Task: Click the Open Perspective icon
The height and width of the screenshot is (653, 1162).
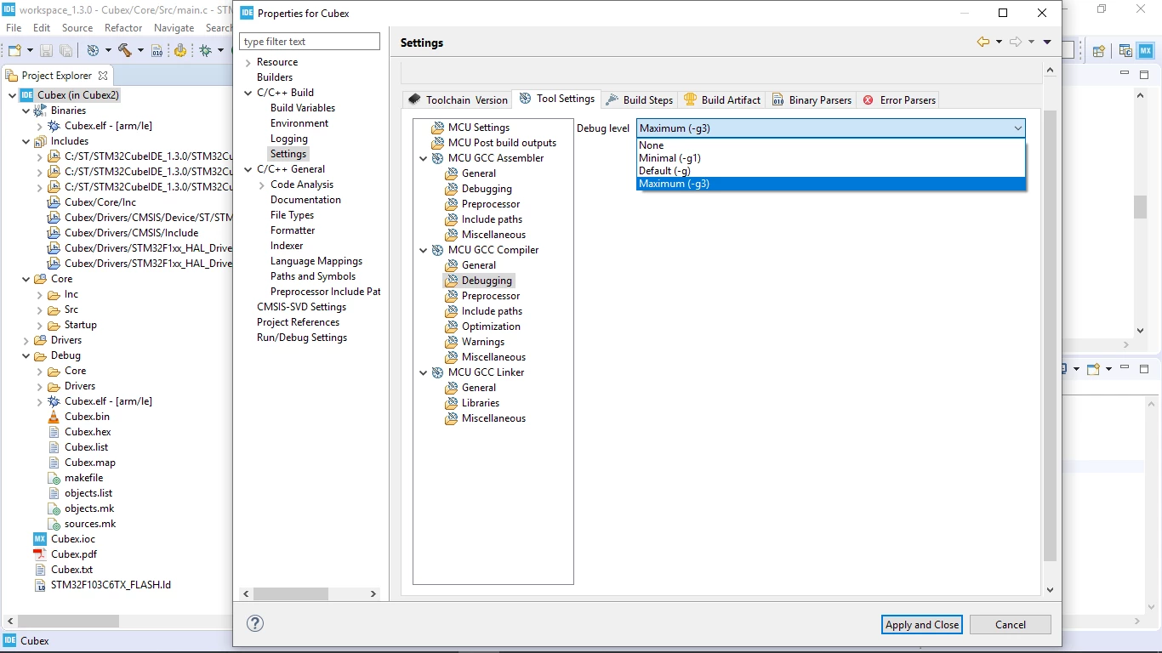Action: (1098, 51)
